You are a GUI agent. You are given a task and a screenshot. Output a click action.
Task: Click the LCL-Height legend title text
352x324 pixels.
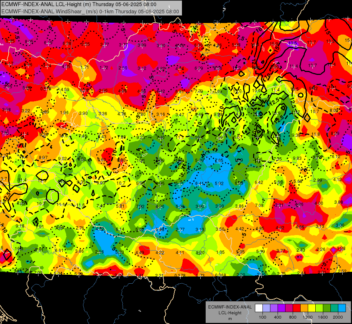[230, 313]
